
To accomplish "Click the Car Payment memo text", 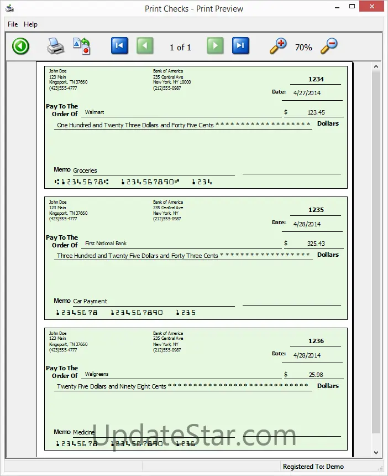I will [90, 301].
